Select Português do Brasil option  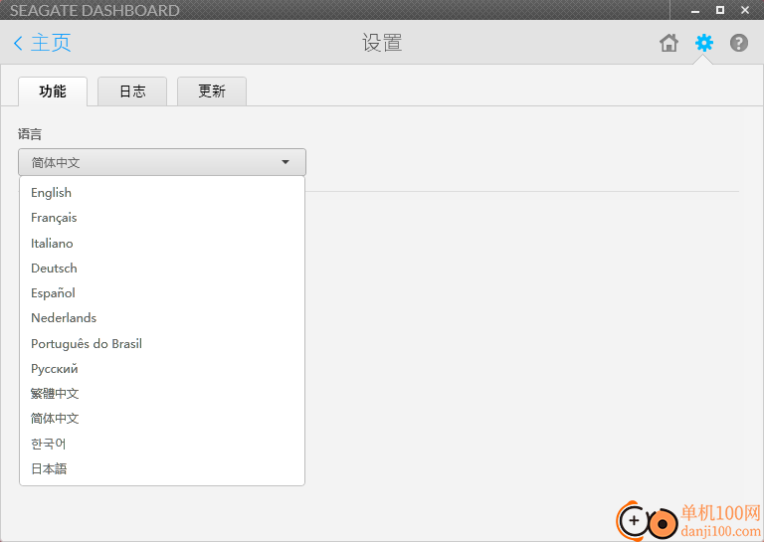tap(162, 343)
